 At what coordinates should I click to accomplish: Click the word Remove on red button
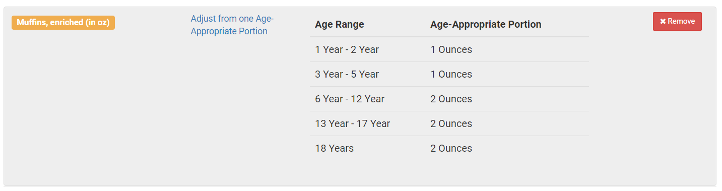pyautogui.click(x=681, y=21)
